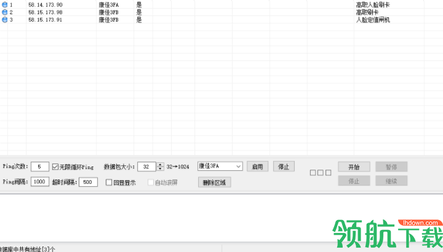The height and width of the screenshot is (252, 443).
Task: Click the blue globe icon in row 1
Action: tap(4, 5)
